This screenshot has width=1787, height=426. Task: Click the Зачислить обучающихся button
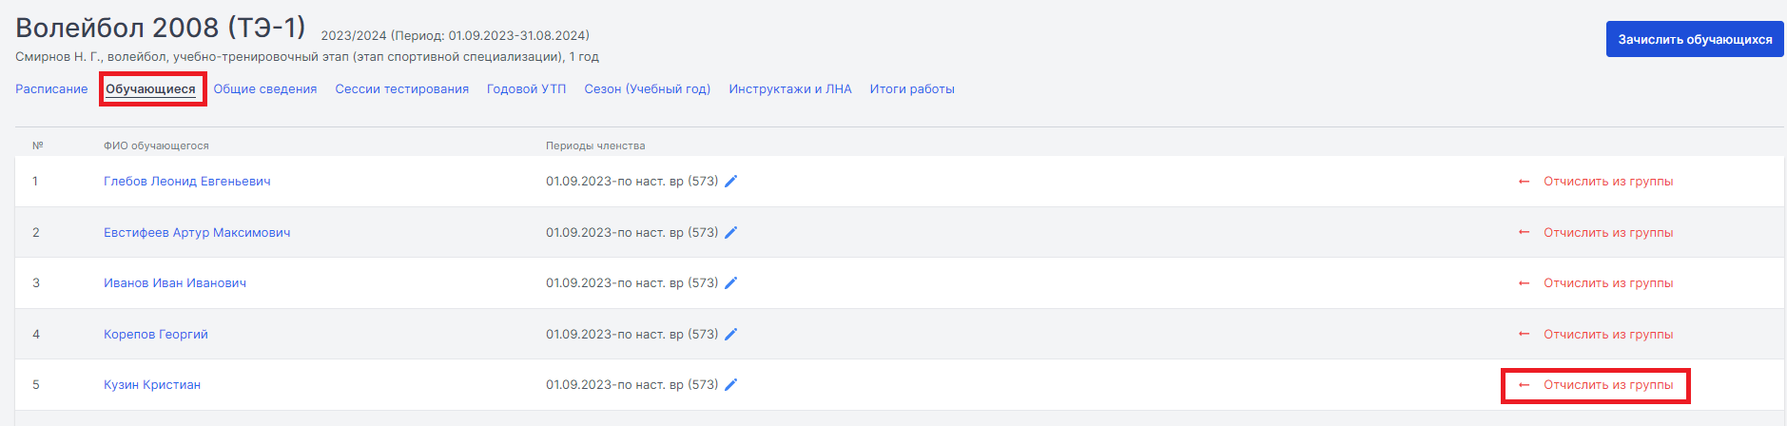(1695, 39)
